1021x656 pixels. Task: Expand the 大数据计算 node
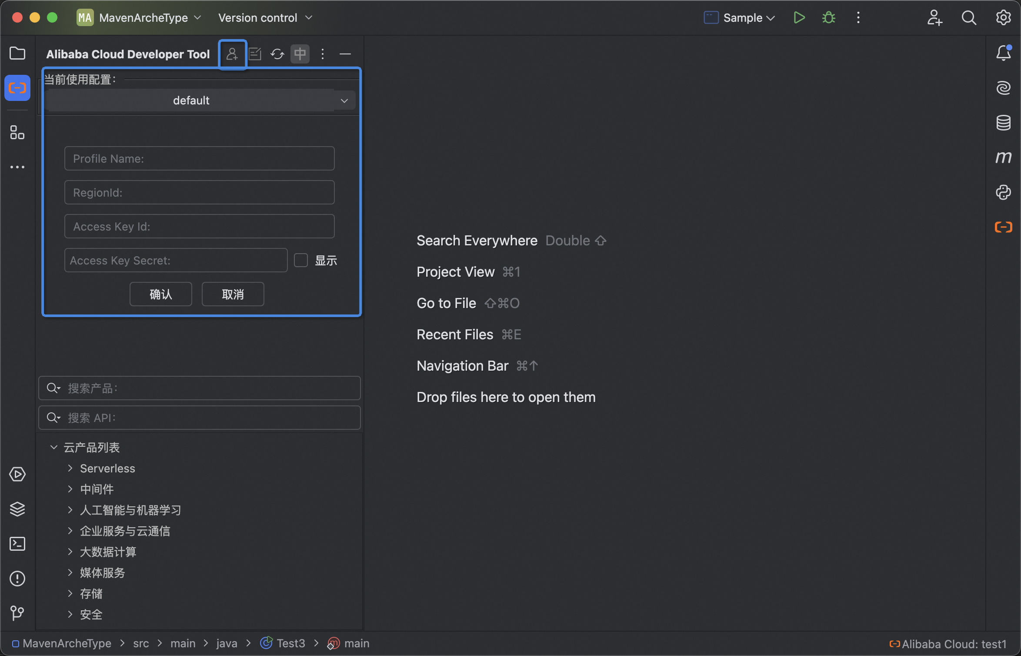[70, 552]
